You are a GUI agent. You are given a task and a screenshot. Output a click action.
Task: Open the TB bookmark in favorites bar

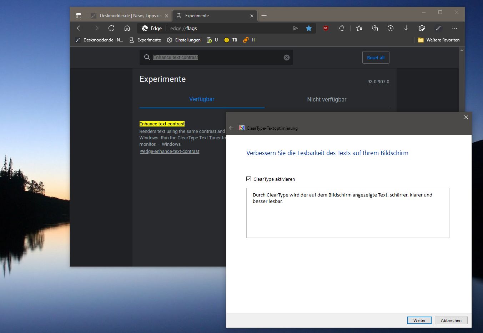coord(231,40)
